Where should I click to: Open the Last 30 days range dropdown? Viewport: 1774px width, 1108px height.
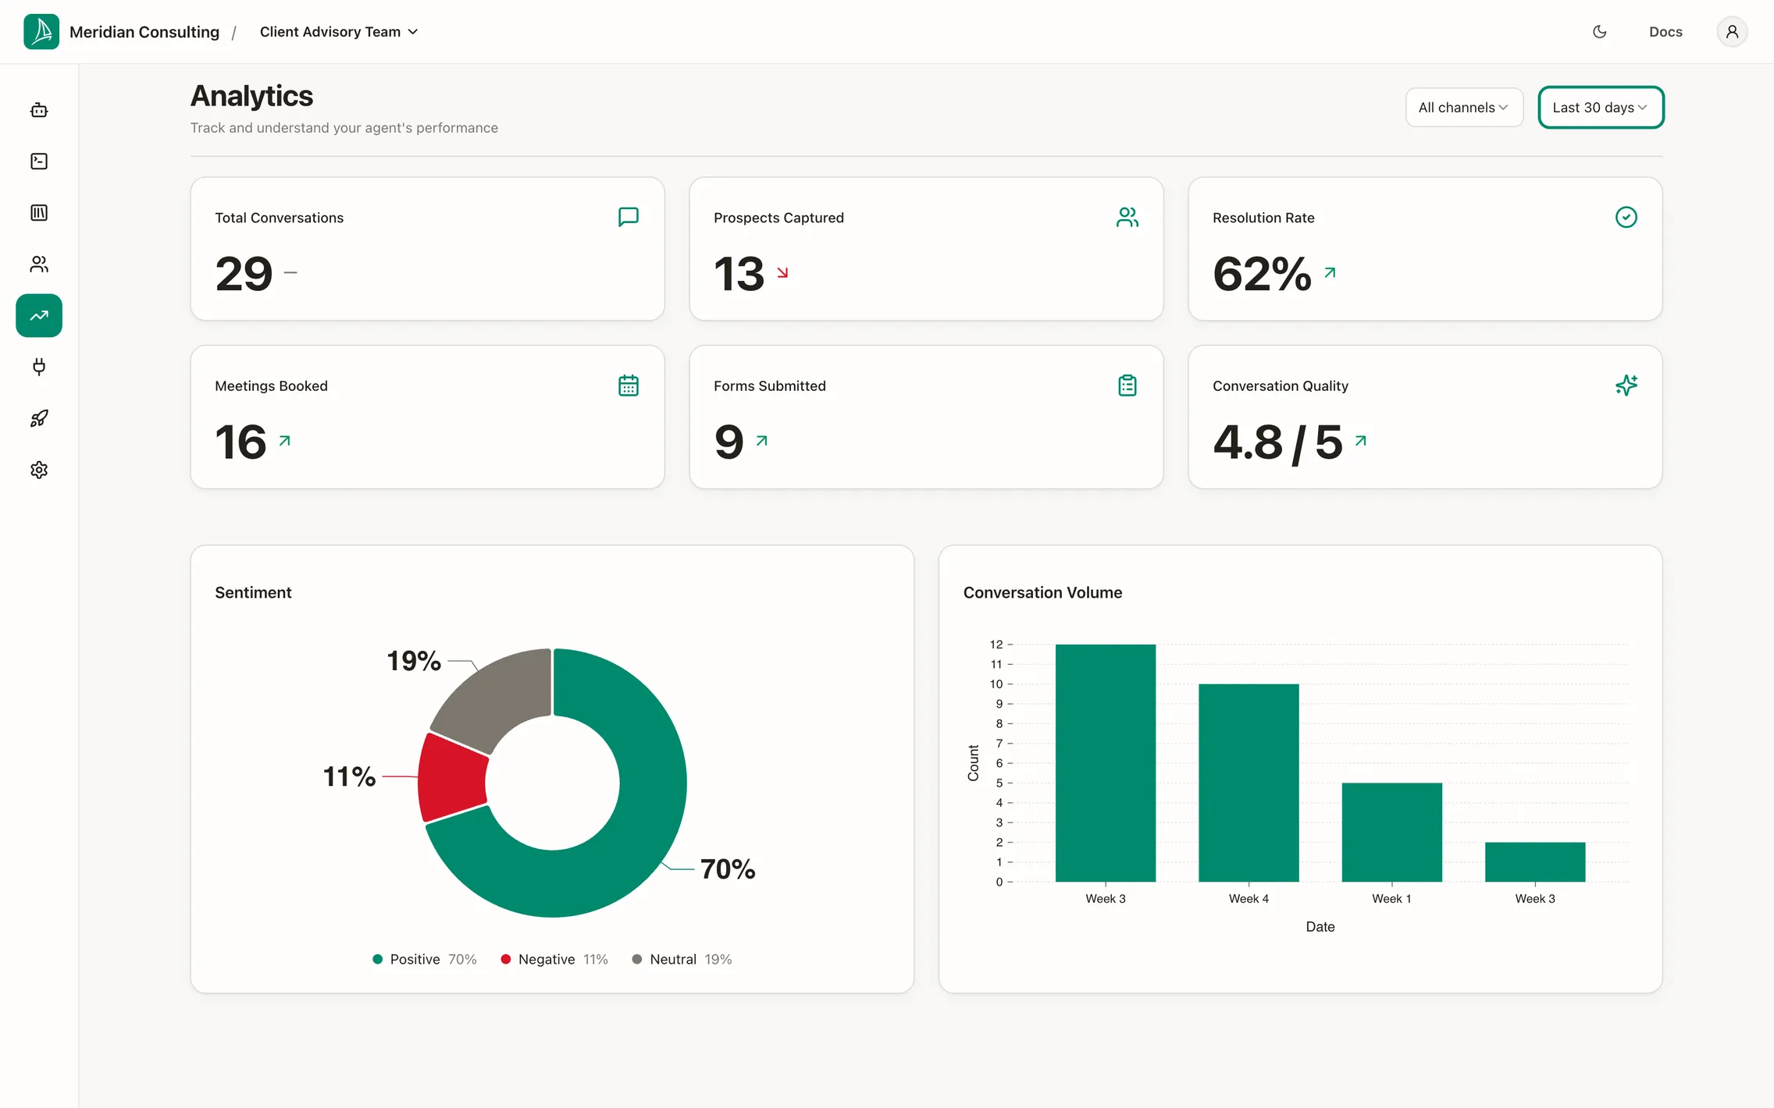point(1601,108)
